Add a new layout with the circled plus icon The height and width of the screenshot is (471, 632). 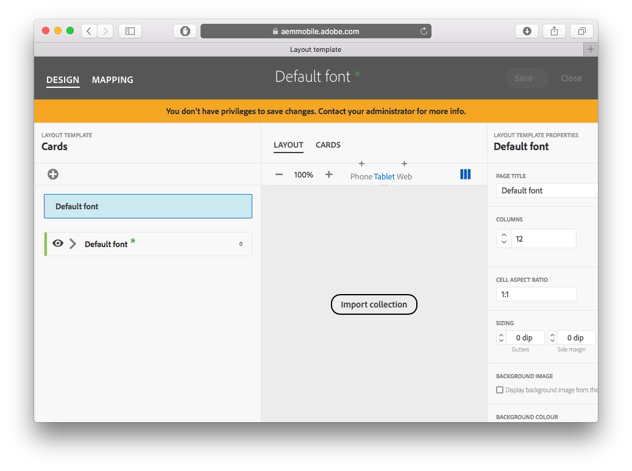[53, 174]
